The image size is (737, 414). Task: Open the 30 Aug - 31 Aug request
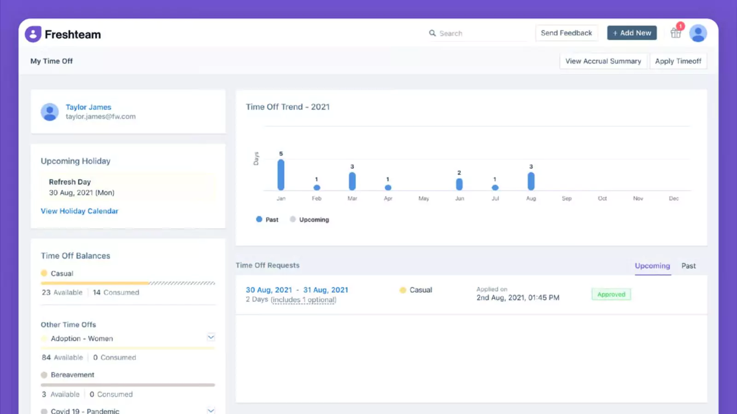click(x=297, y=290)
